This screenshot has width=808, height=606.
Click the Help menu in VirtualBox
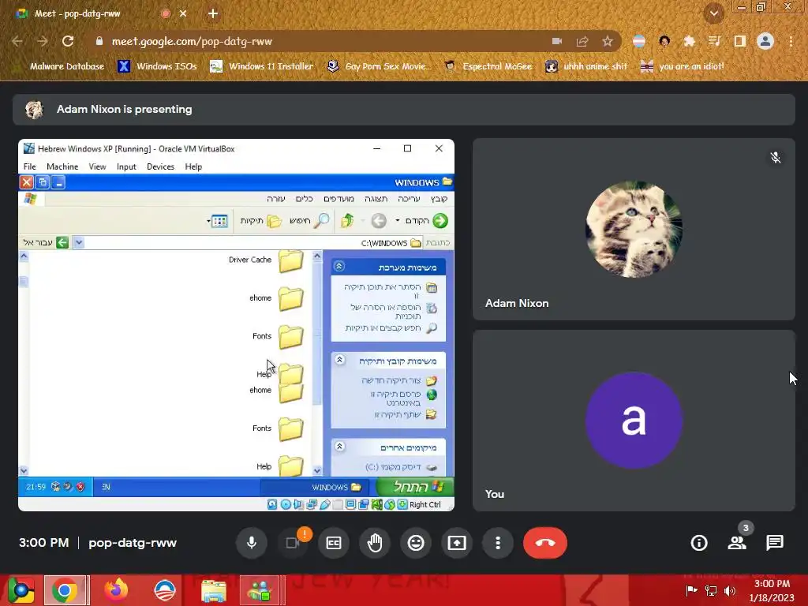193,166
